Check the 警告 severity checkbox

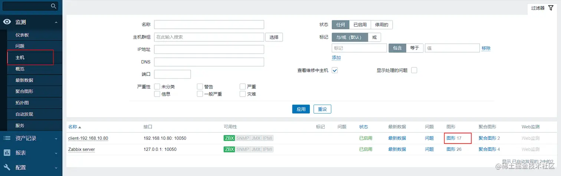[200, 87]
